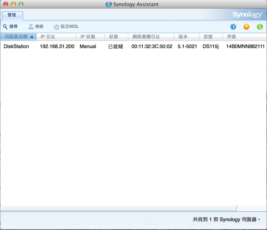Open help with the orange question mark icon
Viewport: 267px width, 230px height.
tap(246, 27)
